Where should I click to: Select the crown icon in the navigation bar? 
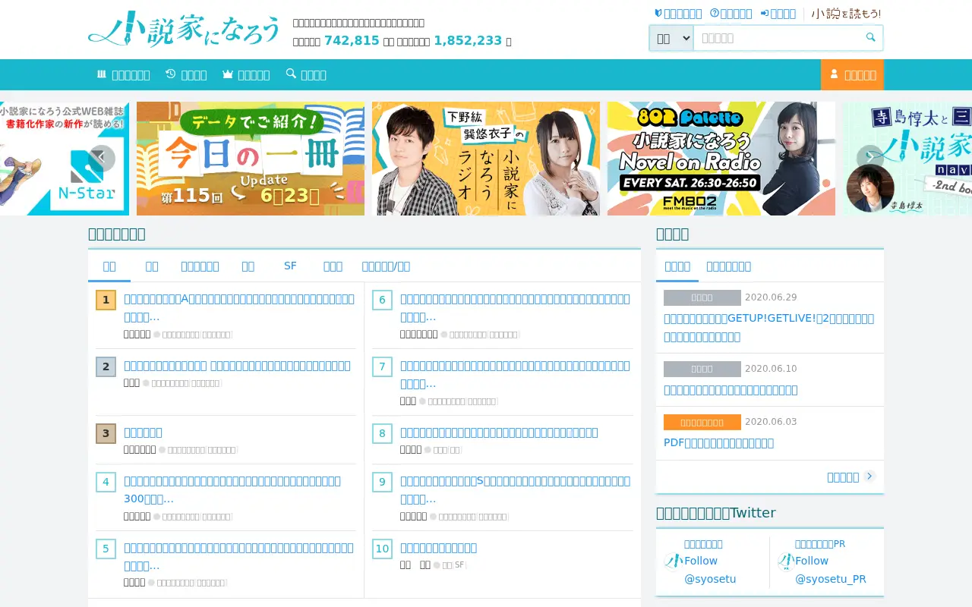click(x=227, y=74)
